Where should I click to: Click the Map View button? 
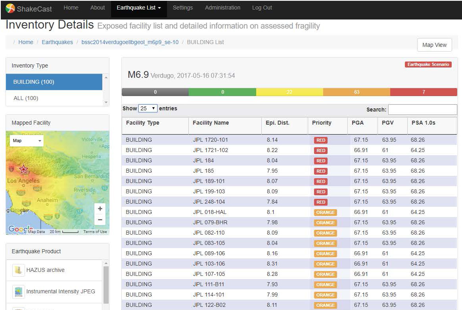434,45
